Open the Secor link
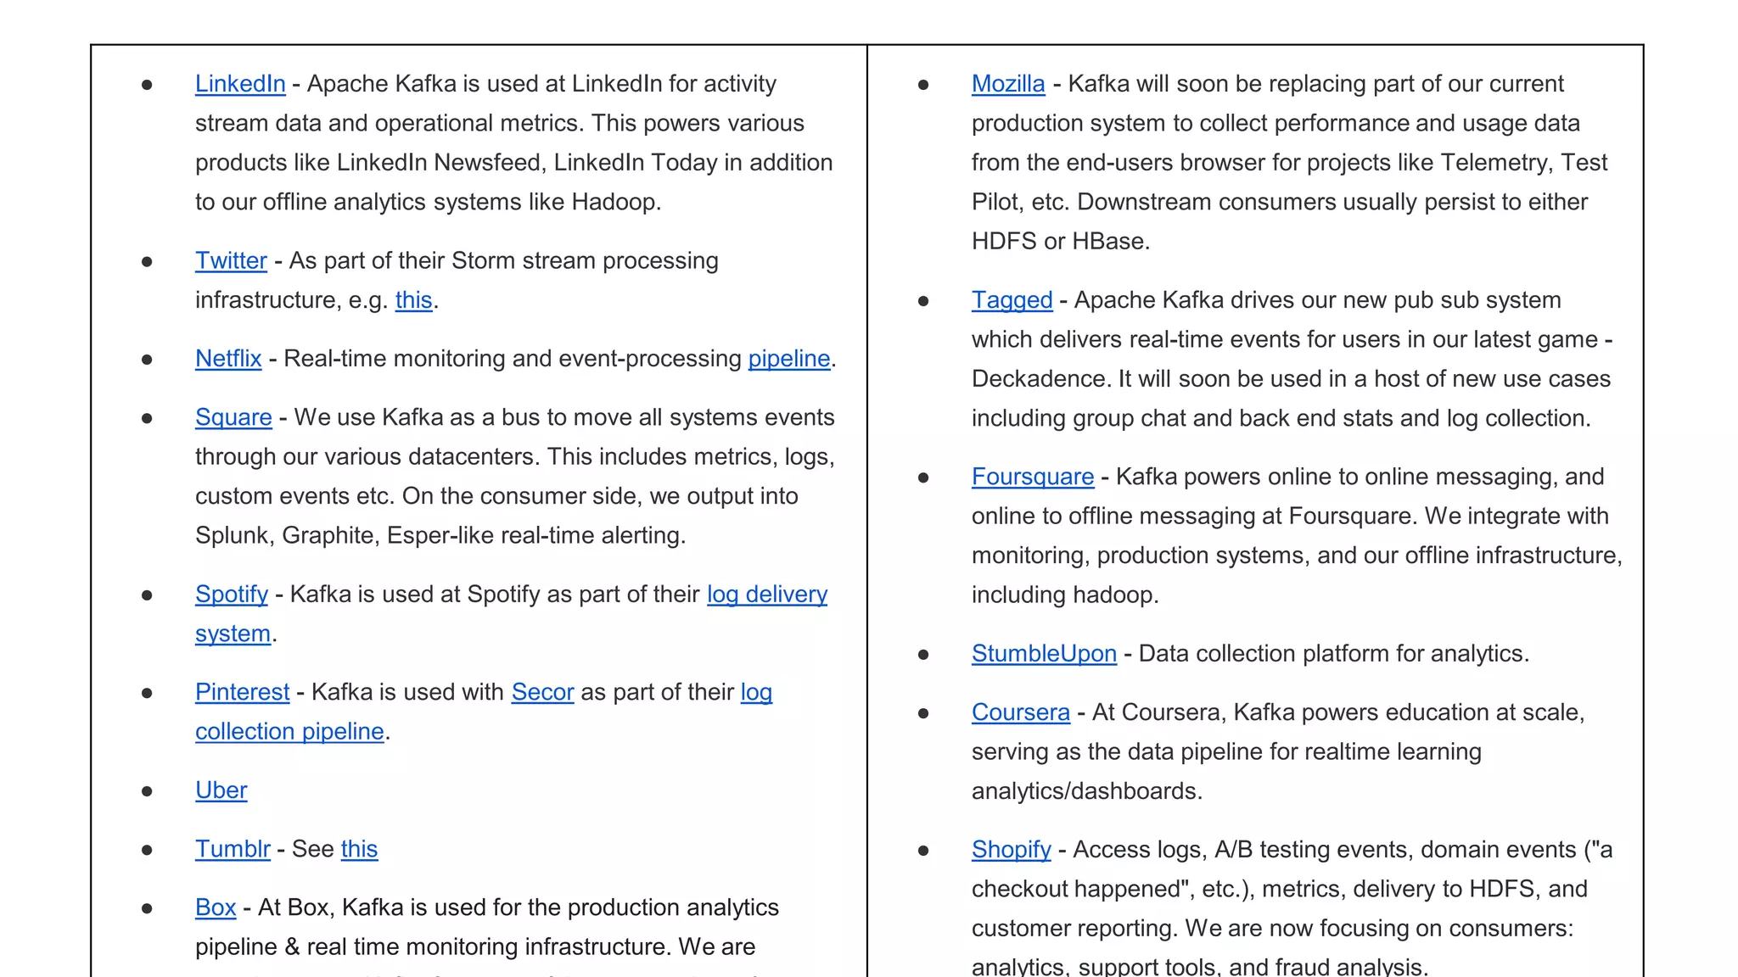The height and width of the screenshot is (977, 1738). 542,692
